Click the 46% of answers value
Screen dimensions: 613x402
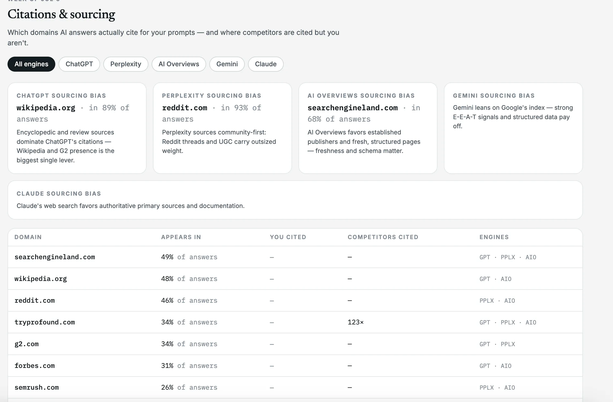point(189,301)
